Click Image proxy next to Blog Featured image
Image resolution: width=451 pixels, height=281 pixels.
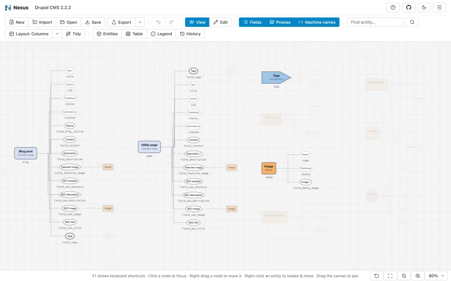click(108, 167)
